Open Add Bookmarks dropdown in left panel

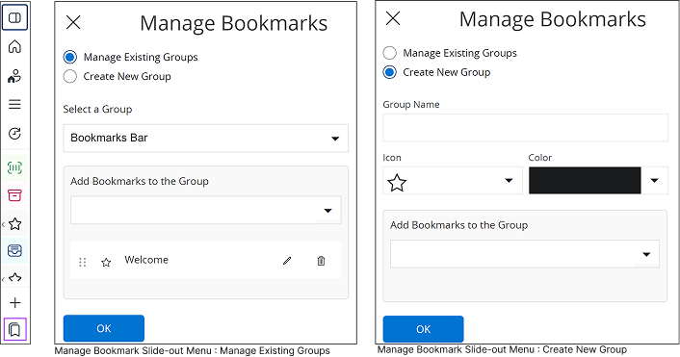tap(205, 210)
